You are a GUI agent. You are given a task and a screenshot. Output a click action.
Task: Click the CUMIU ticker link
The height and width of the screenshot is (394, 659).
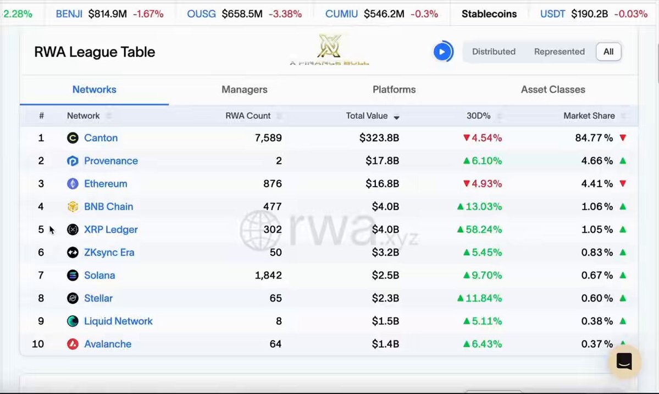[341, 14]
